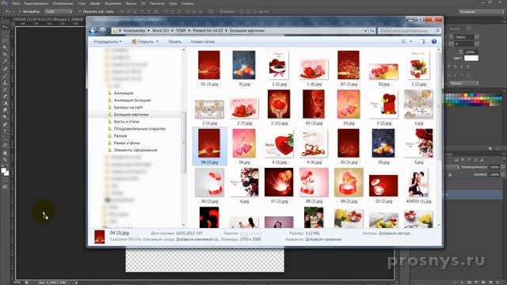Select the Pen tool in Photoshop toolbar
The image size is (507, 285).
pyautogui.click(x=5, y=124)
